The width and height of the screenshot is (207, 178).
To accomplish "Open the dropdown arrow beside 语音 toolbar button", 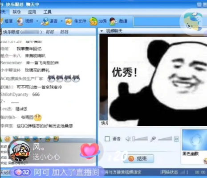I will [x=61, y=21].
